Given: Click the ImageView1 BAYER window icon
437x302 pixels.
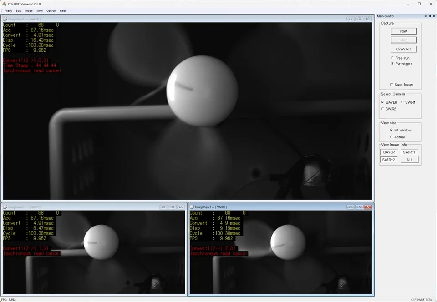Looking at the screenshot, I should [5, 19].
